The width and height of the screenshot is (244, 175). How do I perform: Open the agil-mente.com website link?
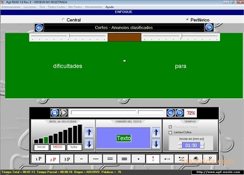(x=218, y=172)
